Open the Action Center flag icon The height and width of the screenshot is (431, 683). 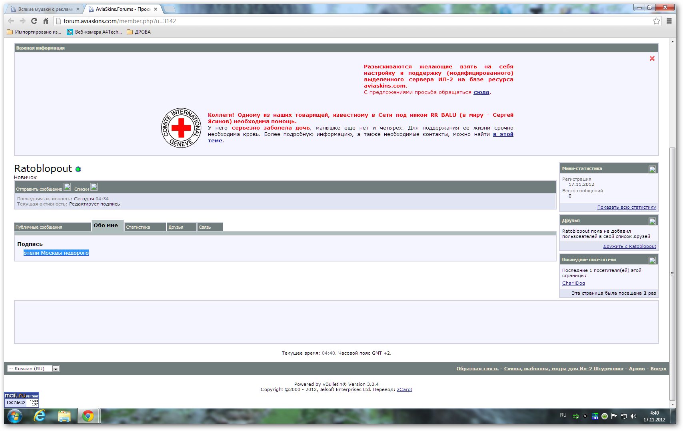pyautogui.click(x=614, y=416)
